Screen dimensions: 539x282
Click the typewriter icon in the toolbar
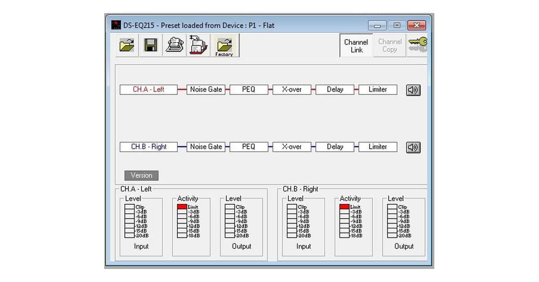(174, 45)
